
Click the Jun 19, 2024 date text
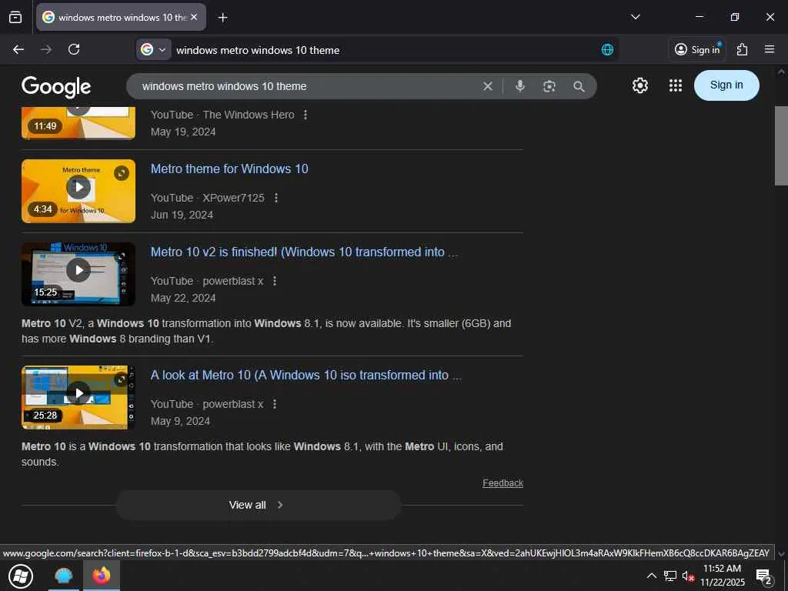pos(182,215)
